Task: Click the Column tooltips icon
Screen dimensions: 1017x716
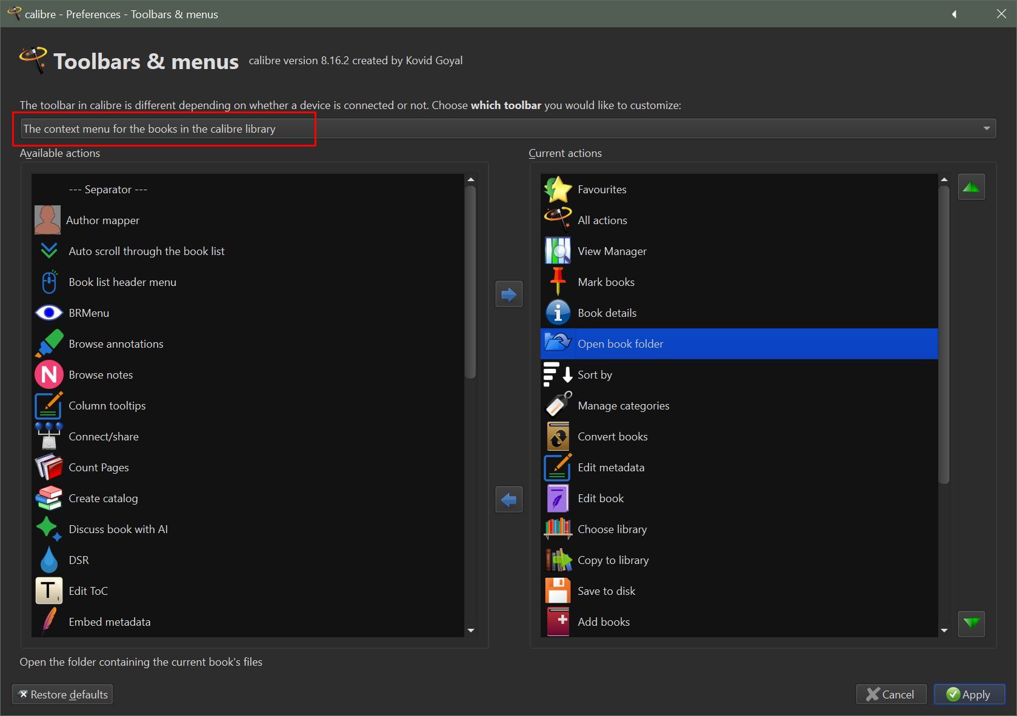Action: tap(49, 405)
